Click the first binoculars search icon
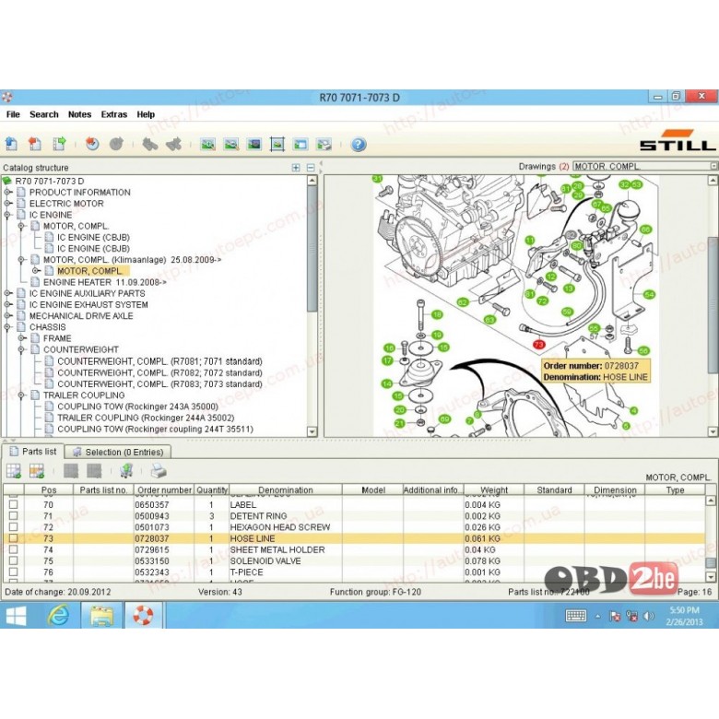Image resolution: width=719 pixels, height=719 pixels. (150, 144)
